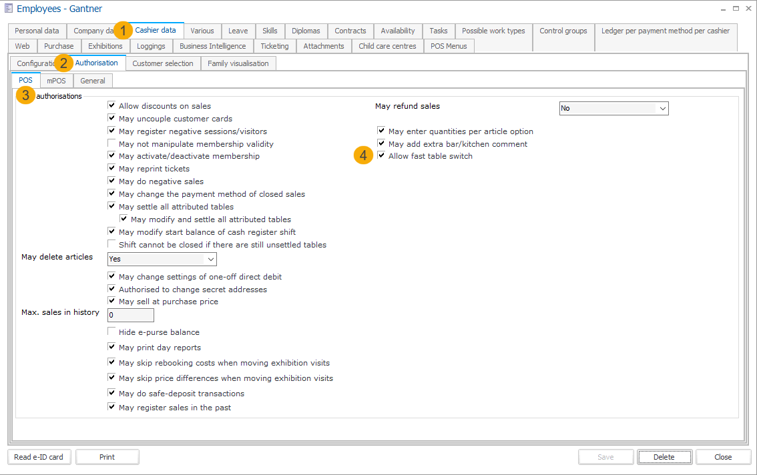Check Hide e-purse balance option
The image size is (757, 475).
tap(112, 332)
